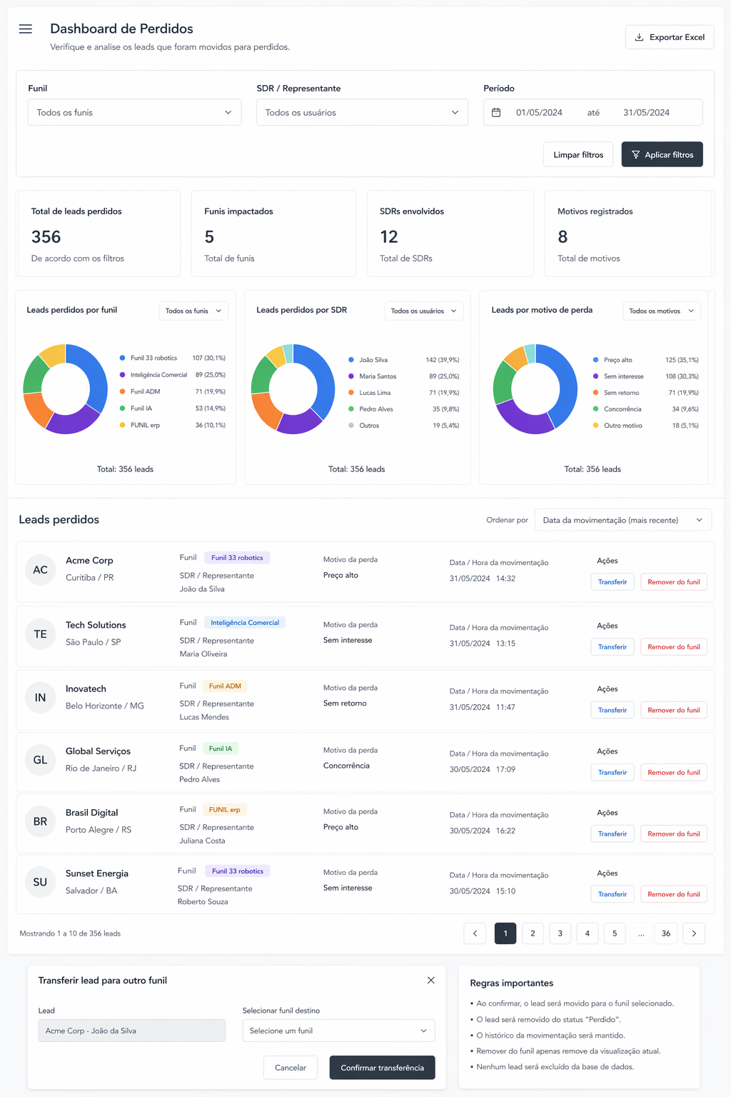
Task: Remove Global Serviços from the funnel
Action: click(673, 773)
